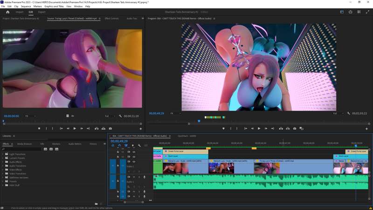
Task: Go to In point in Program monitor
Action: (246, 129)
